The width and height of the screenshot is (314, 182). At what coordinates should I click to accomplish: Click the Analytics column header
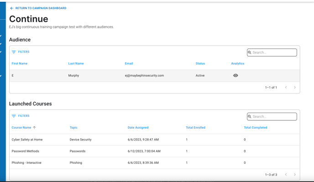click(238, 63)
